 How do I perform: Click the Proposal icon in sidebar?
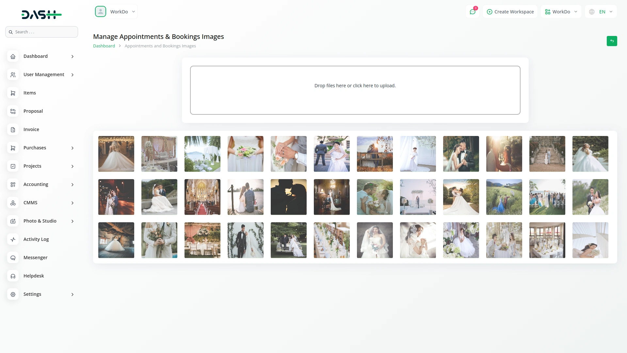(x=13, y=111)
